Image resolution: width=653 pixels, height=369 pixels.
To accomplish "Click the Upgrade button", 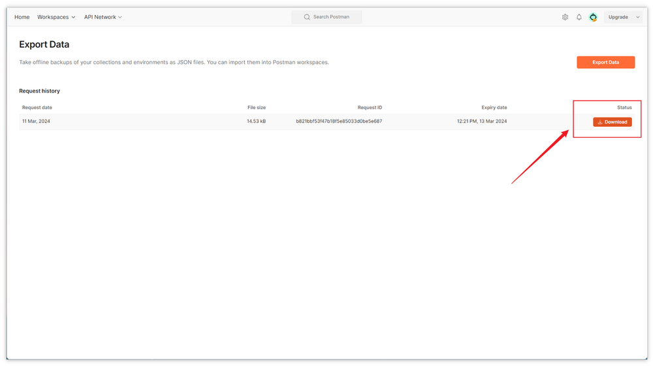I will click(x=618, y=17).
